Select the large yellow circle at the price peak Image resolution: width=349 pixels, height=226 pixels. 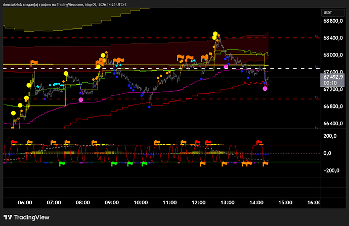click(215, 34)
